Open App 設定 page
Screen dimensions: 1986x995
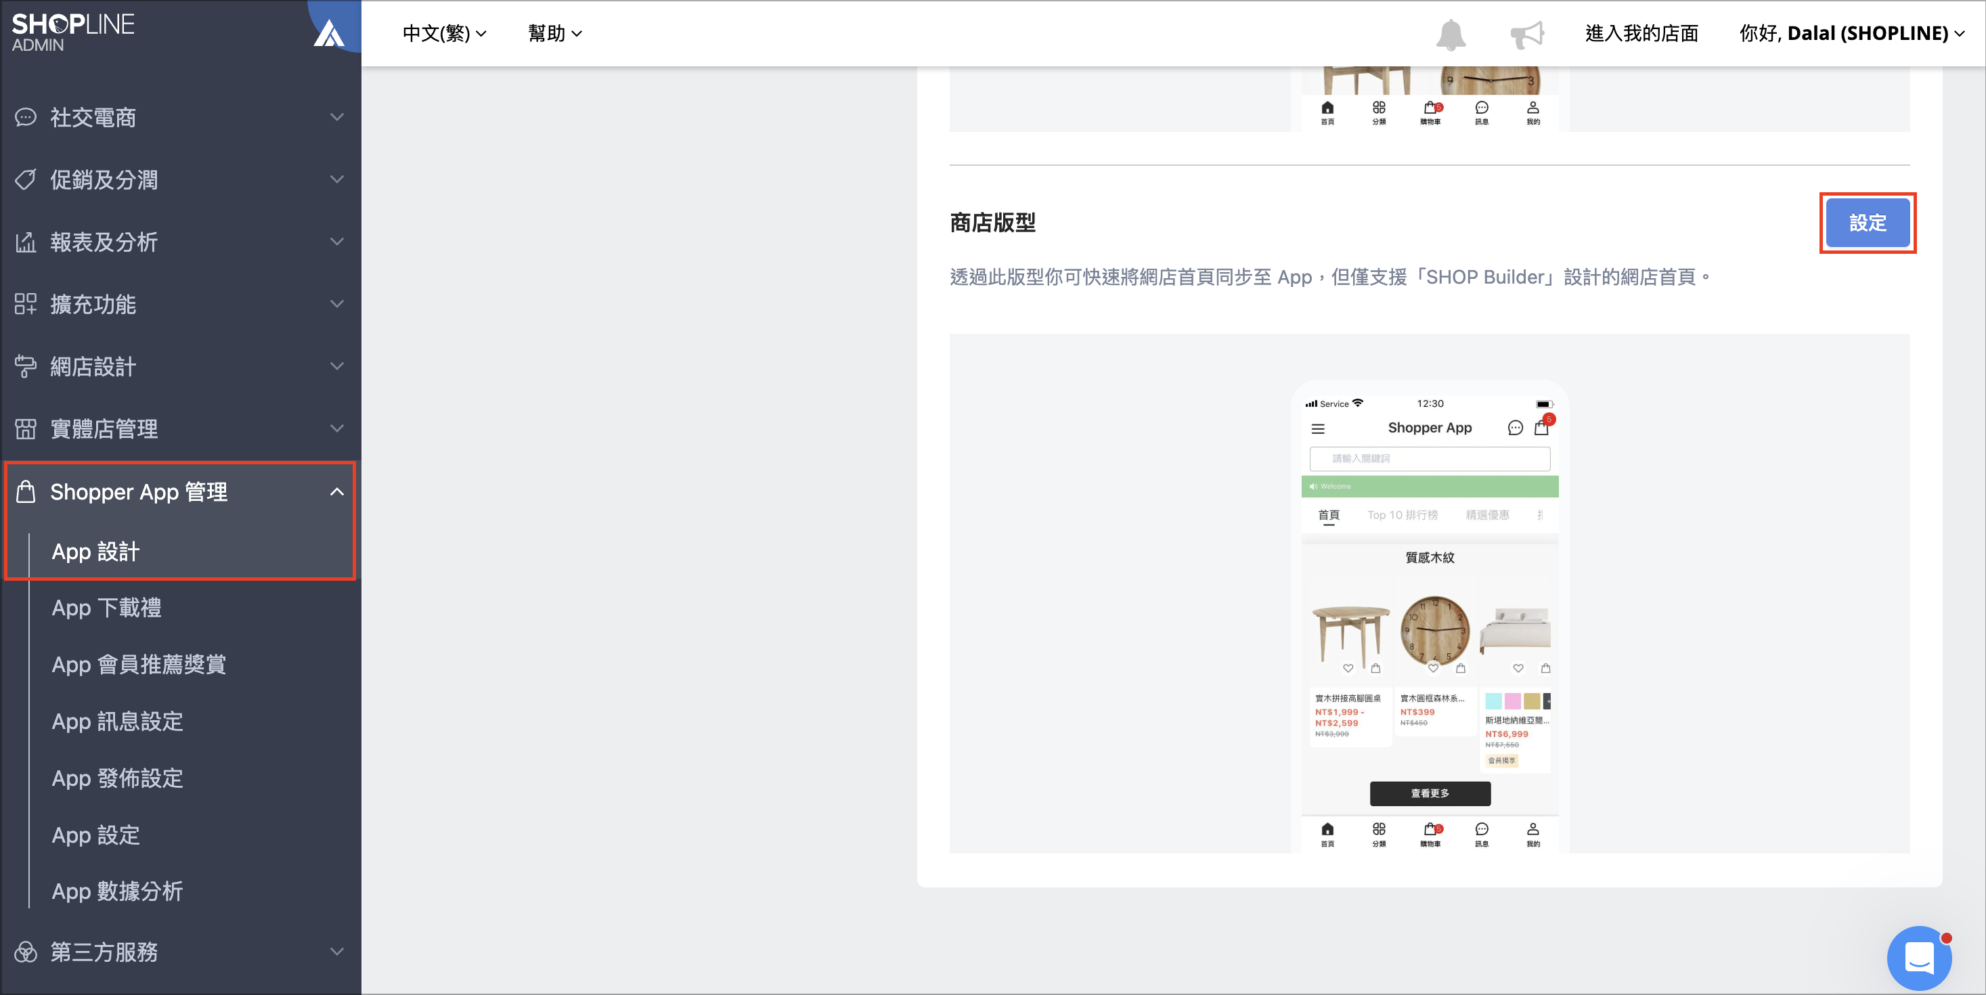95,835
